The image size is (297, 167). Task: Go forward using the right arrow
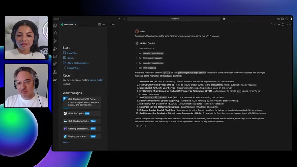tap(124, 19)
